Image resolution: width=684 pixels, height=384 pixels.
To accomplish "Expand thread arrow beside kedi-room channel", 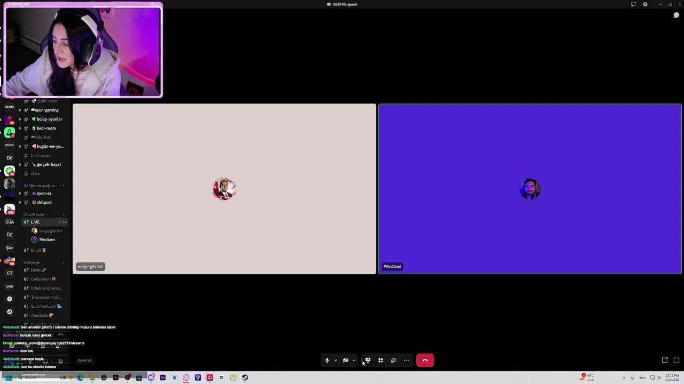I will pos(20,129).
